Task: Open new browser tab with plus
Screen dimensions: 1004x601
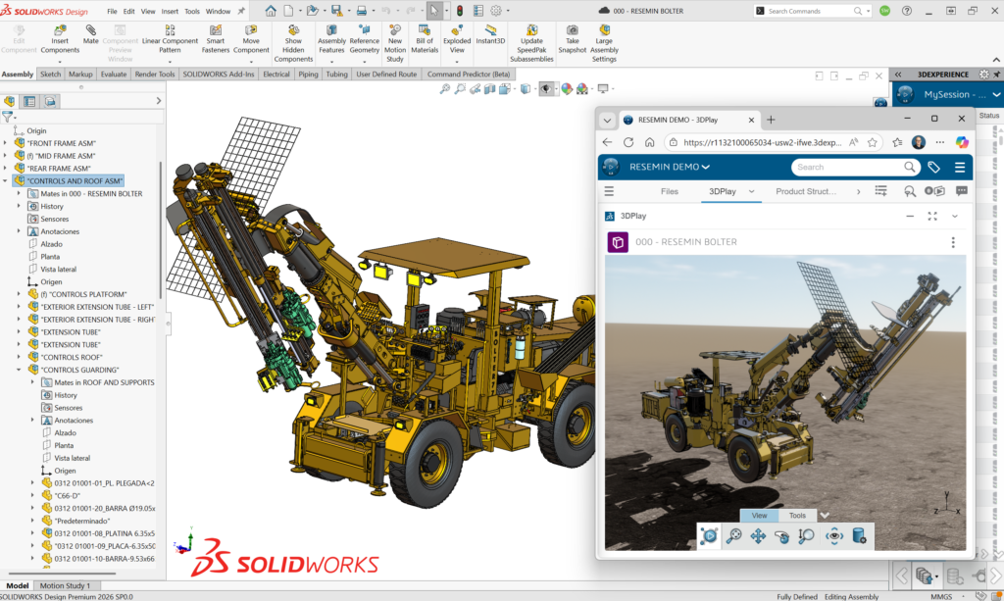Action: click(771, 120)
